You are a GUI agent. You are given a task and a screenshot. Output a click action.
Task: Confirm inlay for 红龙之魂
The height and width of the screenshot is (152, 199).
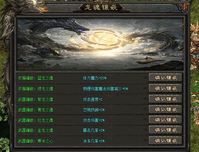[x=165, y=120]
